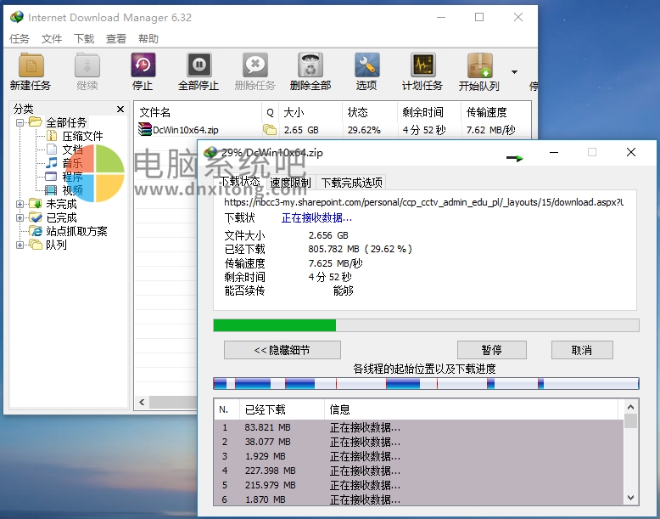This screenshot has height=519, width=660.
Task: Click the 取消 (cancel) button
Action: [582, 350]
